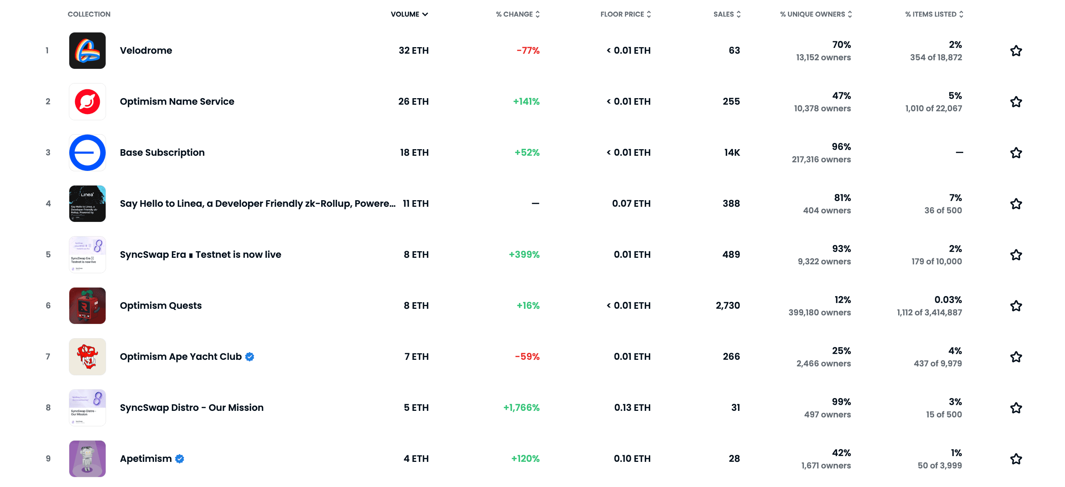This screenshot has width=1065, height=487.
Task: Select the Optimism Ape Yacht Club avatar
Action: coord(87,356)
